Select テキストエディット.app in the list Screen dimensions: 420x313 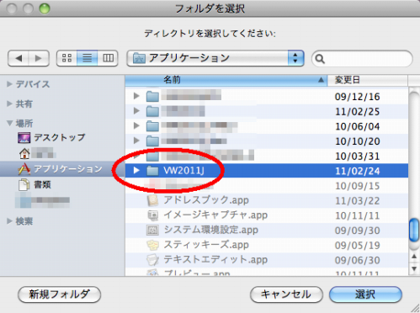pyautogui.click(x=215, y=260)
